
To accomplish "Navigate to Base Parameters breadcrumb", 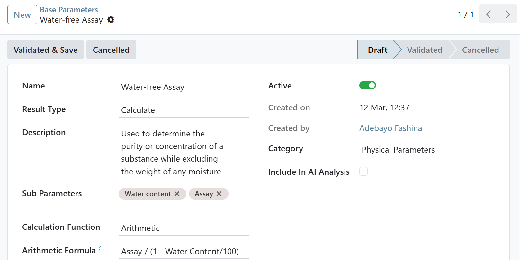I will (x=69, y=10).
